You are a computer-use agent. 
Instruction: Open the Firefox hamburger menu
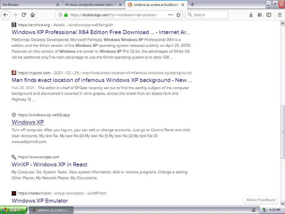point(279,15)
